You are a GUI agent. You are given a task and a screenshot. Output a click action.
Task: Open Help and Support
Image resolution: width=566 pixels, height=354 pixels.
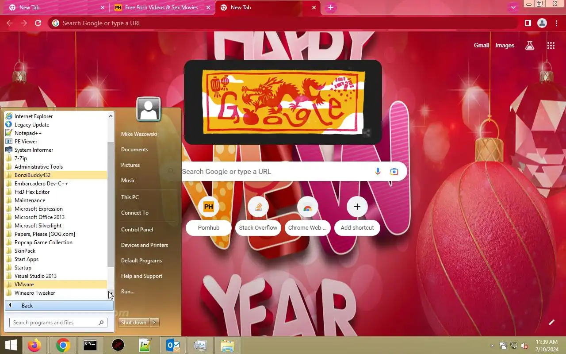click(x=141, y=276)
